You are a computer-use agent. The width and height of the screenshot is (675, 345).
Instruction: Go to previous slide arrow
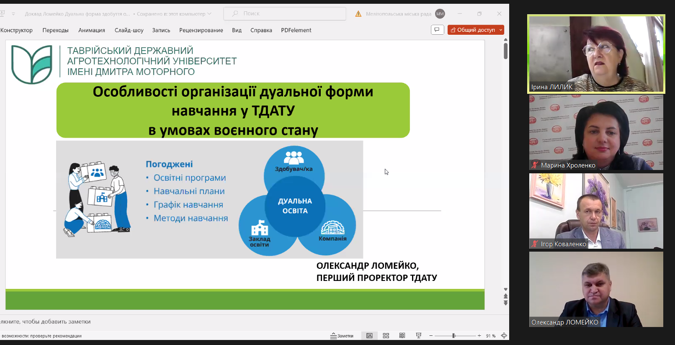[505, 296]
